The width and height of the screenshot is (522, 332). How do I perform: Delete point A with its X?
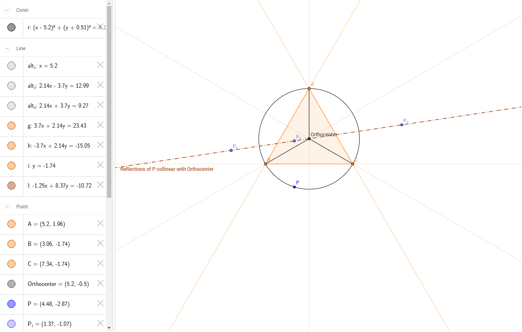[100, 223]
